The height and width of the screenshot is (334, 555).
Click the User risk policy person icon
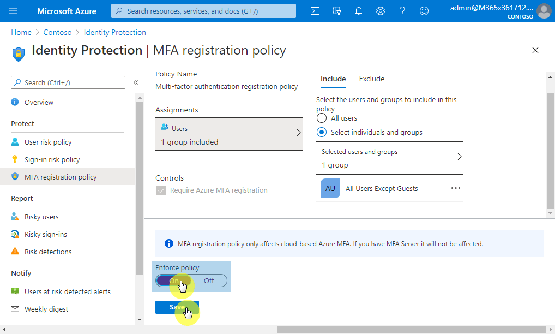pos(15,142)
